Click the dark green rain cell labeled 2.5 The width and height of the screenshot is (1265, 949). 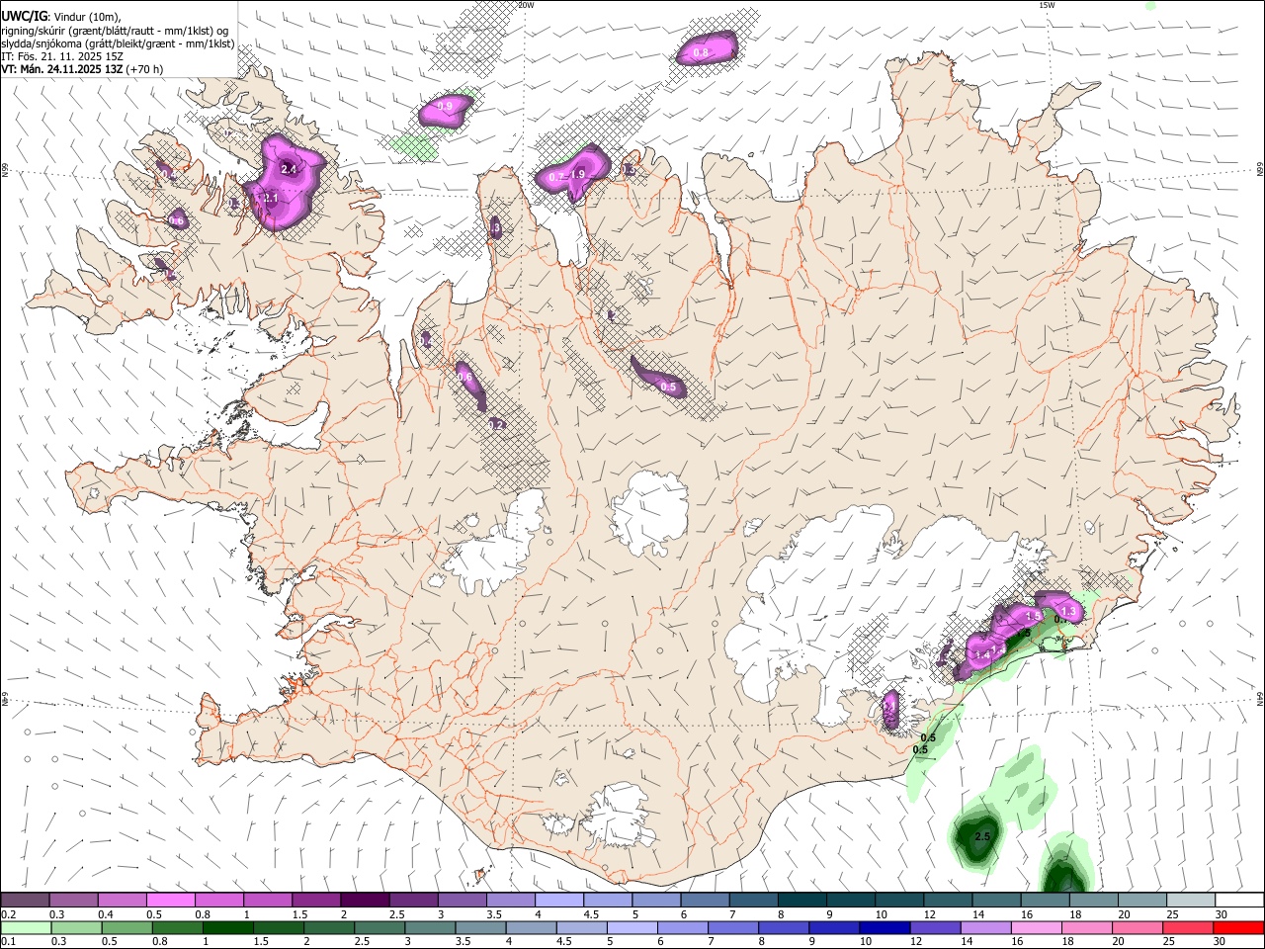click(x=976, y=837)
